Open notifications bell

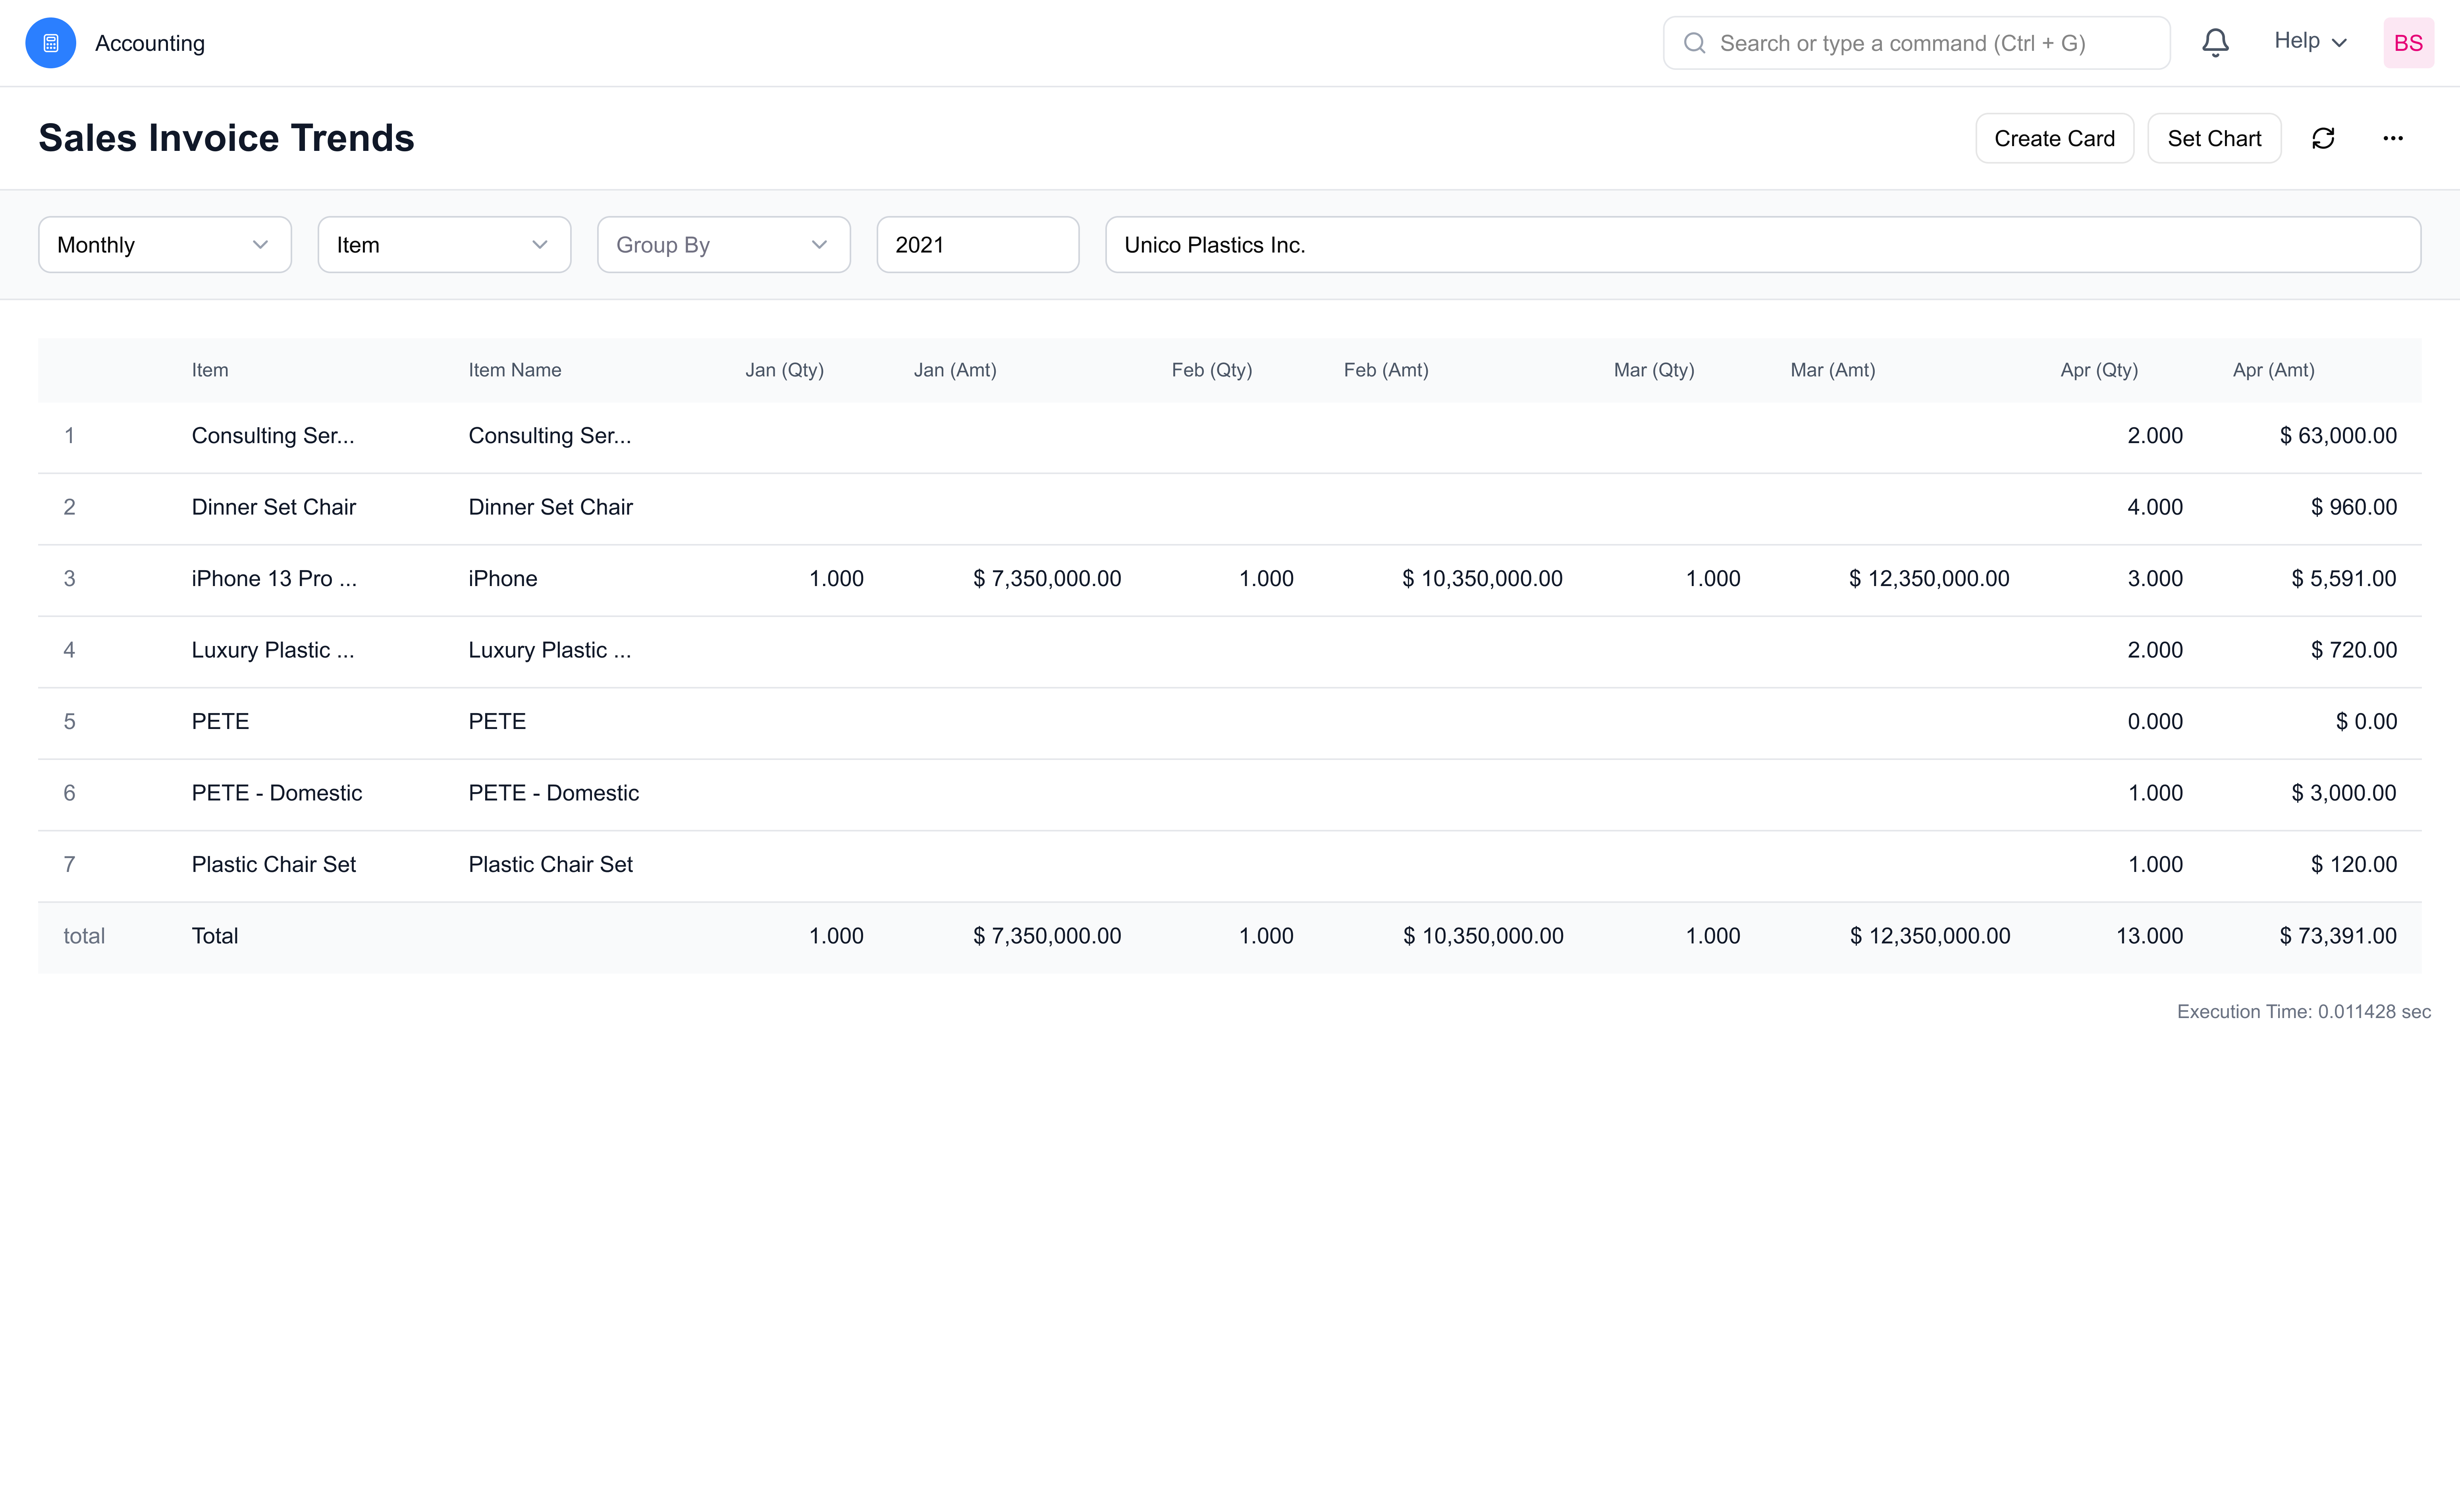tap(2215, 43)
